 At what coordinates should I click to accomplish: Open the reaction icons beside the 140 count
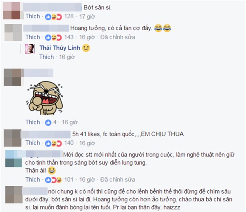[53, 143]
